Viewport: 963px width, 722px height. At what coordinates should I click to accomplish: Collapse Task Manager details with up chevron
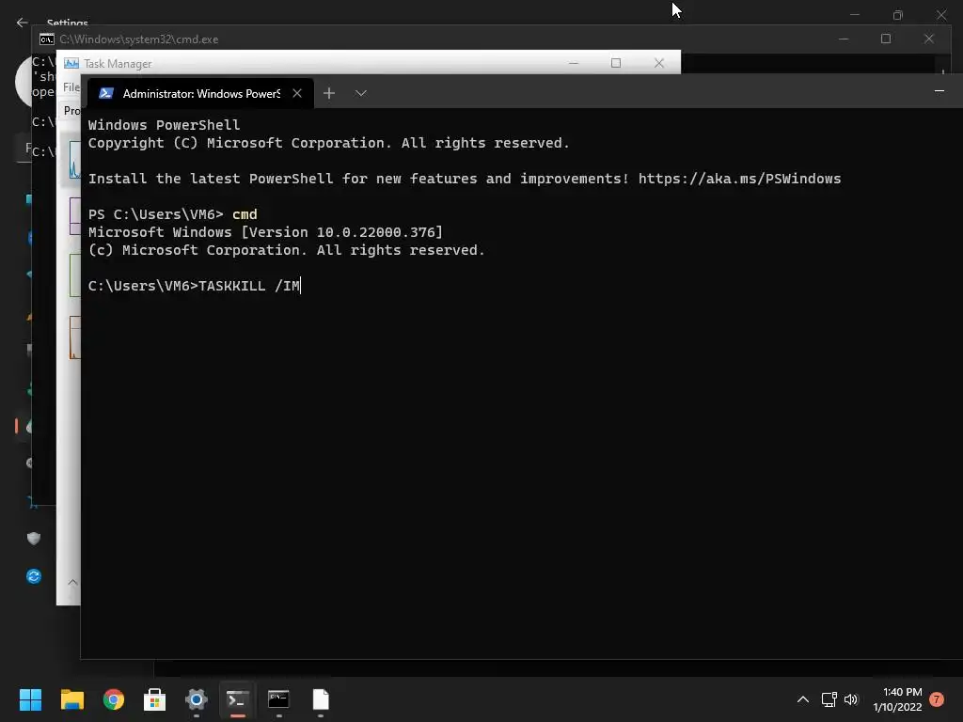[x=72, y=582]
